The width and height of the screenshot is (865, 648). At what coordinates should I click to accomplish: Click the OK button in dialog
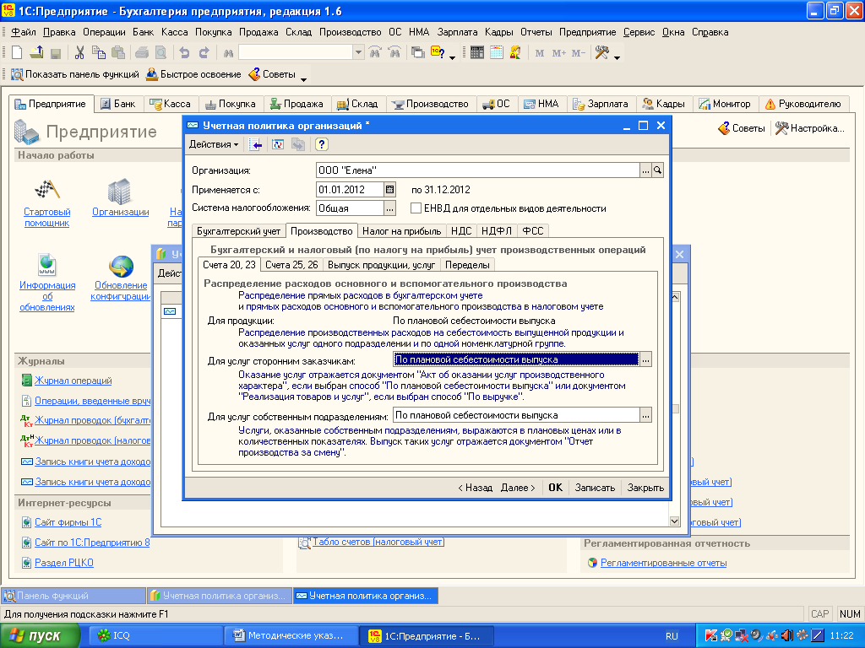(556, 488)
